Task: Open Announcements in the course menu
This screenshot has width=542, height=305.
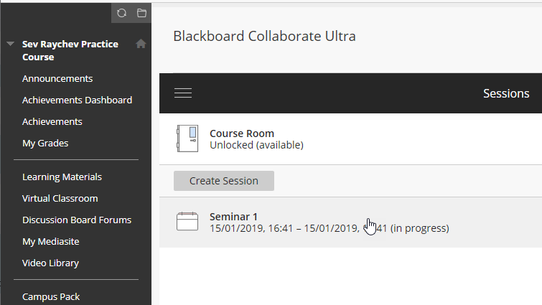Action: coord(57,78)
